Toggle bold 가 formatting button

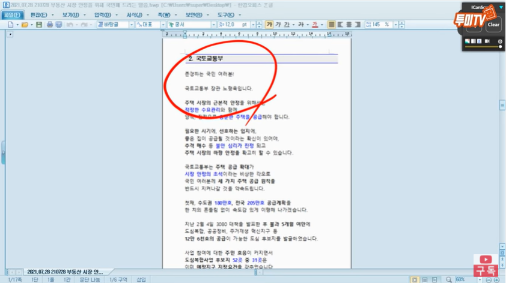(x=269, y=25)
